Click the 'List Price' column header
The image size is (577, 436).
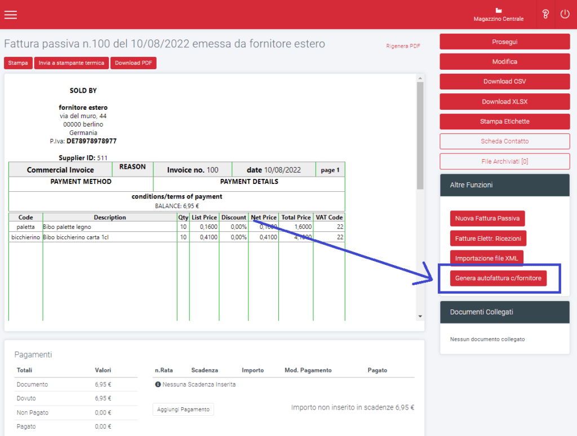204,218
